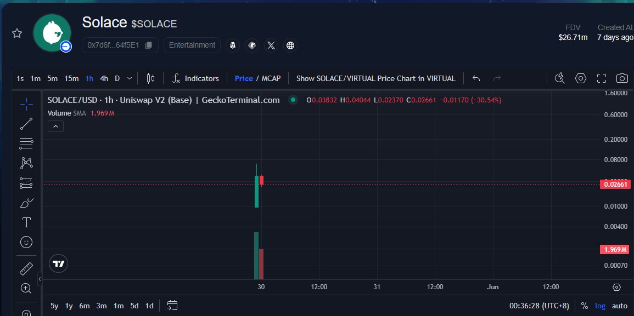Open the candlestick chart style selector
The height and width of the screenshot is (316, 634).
(150, 78)
